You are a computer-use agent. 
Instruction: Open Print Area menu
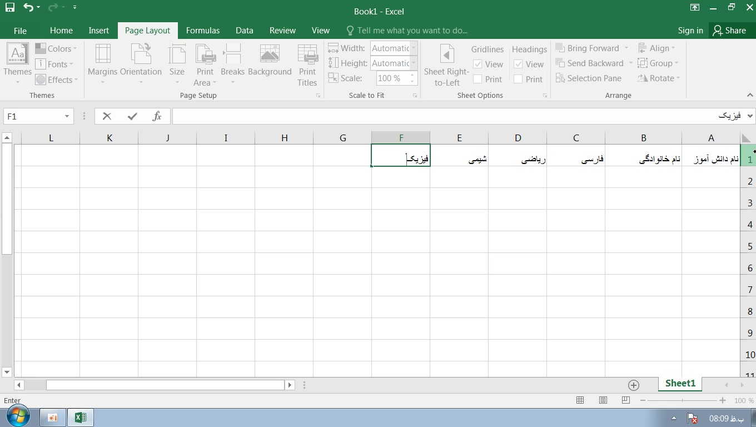coord(205,65)
